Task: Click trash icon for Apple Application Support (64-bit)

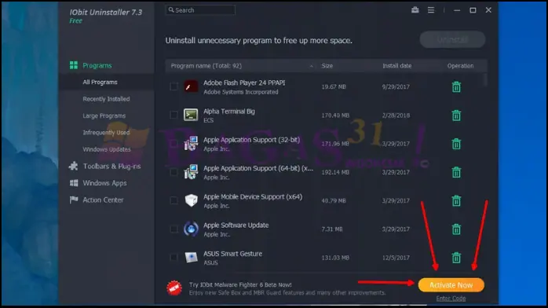Action: [456, 172]
